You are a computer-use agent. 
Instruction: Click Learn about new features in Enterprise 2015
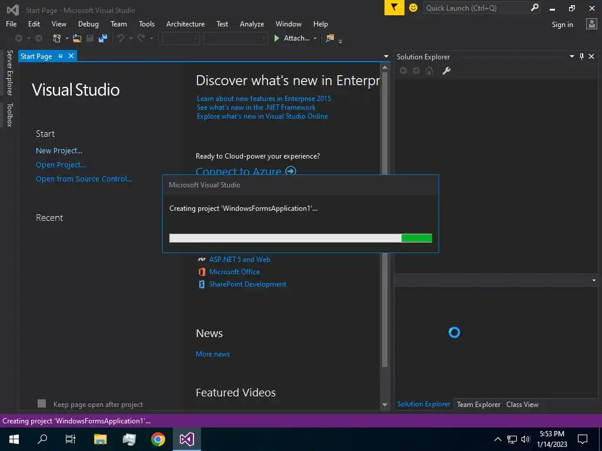(264, 99)
